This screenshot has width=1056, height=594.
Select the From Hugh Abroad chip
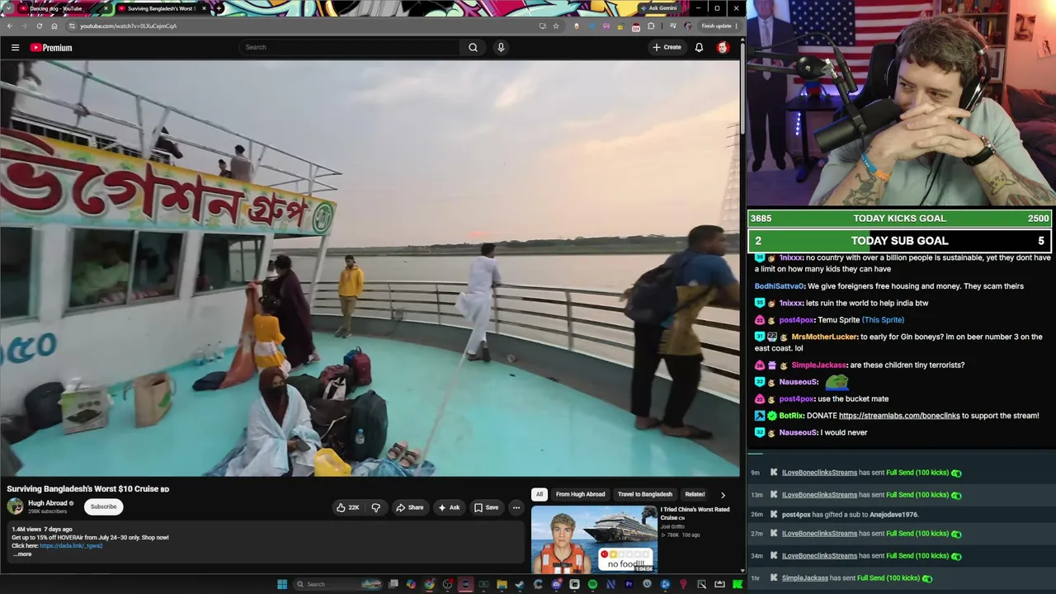tap(580, 494)
